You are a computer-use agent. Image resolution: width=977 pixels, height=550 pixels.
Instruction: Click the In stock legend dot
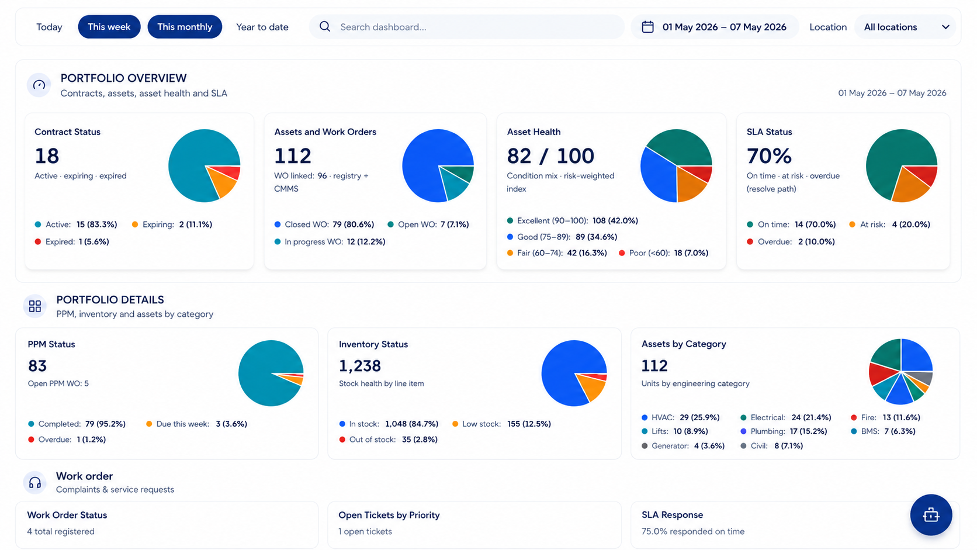[x=342, y=424]
